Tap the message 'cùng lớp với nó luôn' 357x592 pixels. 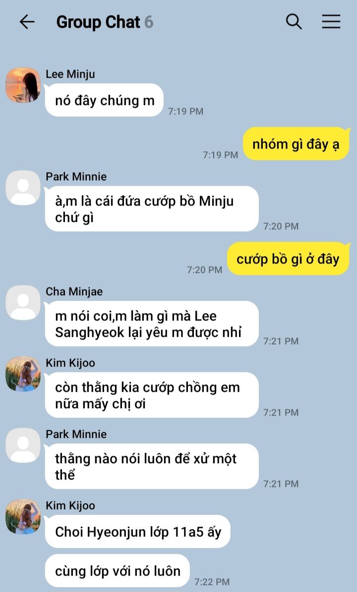tap(118, 571)
